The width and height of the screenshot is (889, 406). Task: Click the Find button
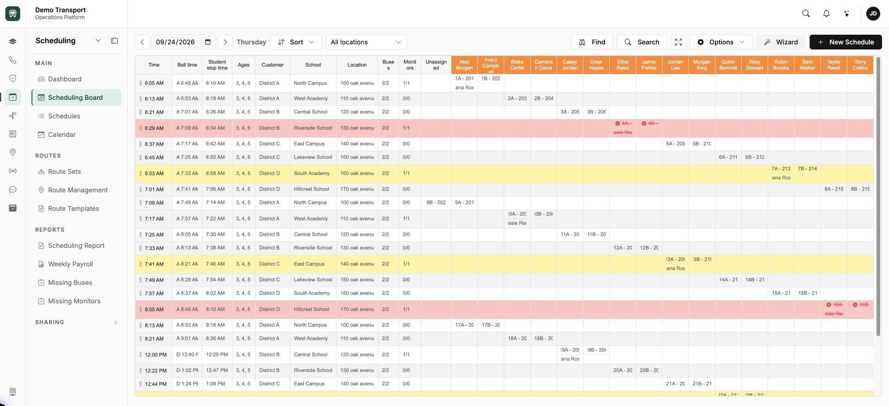click(x=592, y=42)
